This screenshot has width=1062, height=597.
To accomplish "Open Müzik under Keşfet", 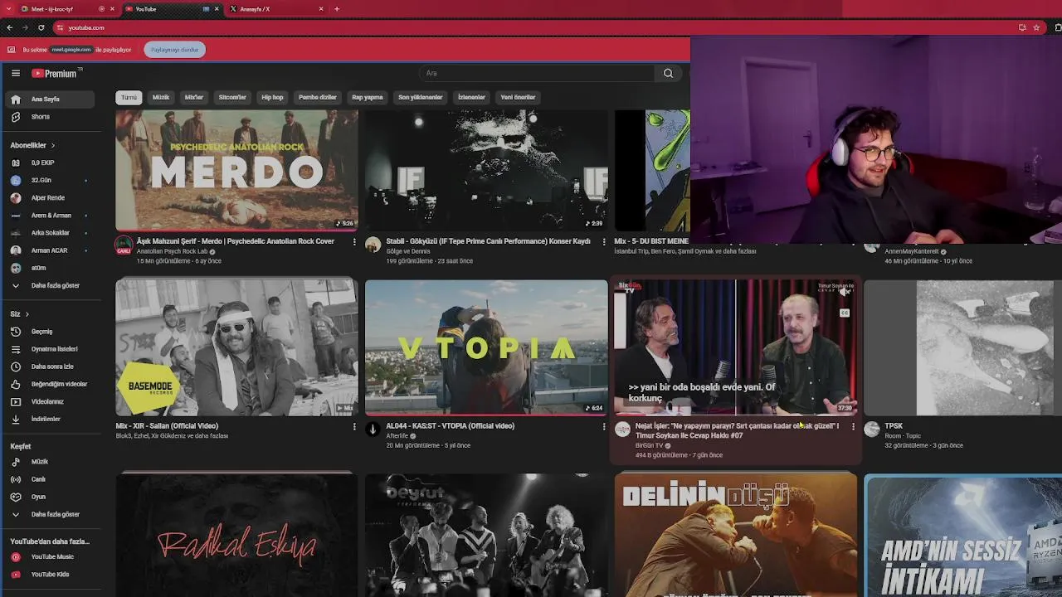I will 50,462.
